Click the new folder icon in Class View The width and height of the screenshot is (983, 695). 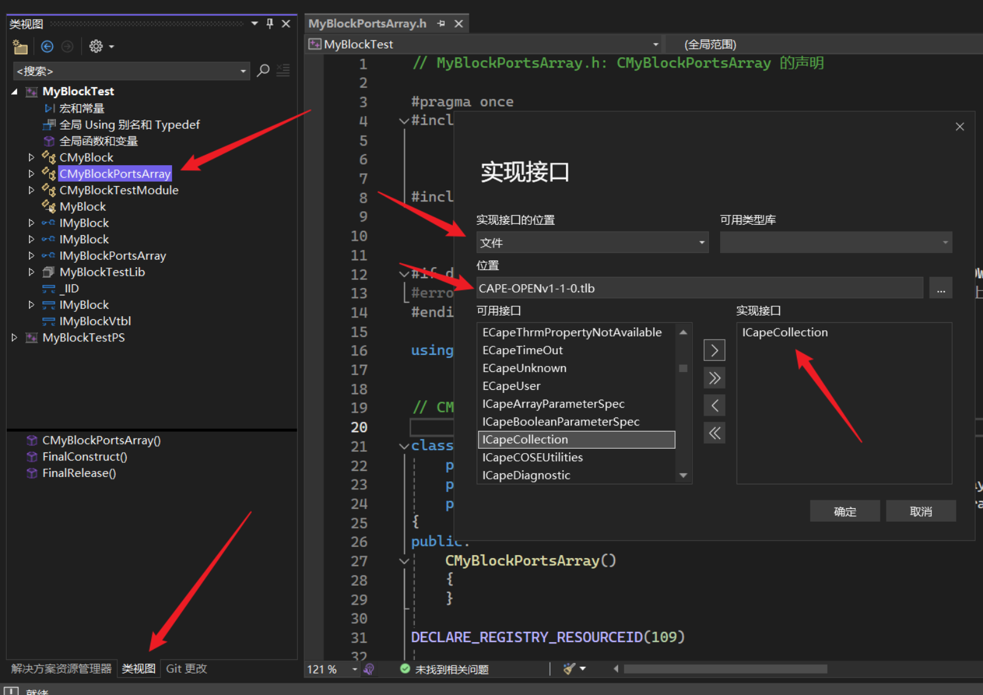pos(20,47)
